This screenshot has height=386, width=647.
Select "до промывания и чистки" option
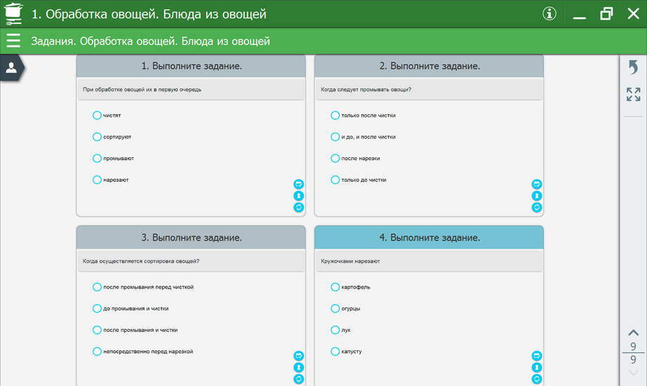pos(97,308)
